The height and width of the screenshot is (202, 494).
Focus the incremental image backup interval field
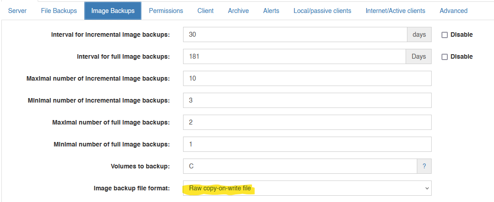pos(295,34)
